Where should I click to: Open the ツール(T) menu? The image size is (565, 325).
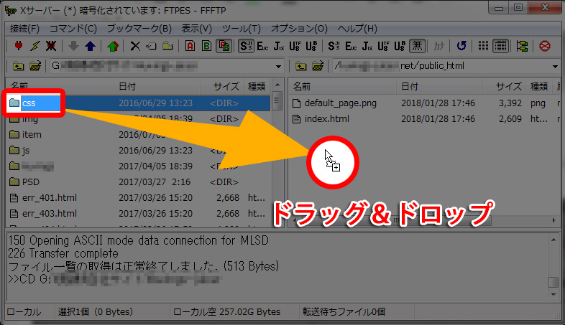241,29
